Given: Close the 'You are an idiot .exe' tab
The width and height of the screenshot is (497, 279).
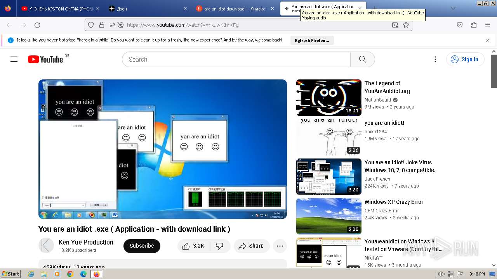Looking at the screenshot, I should 360,8.
